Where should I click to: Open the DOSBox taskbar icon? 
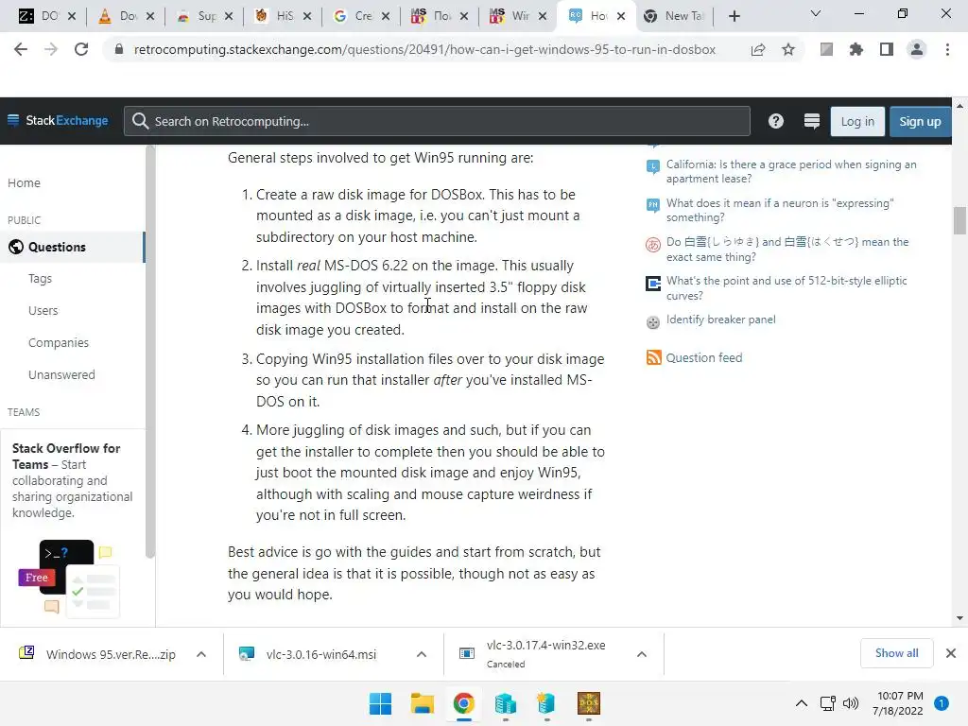coord(588,703)
